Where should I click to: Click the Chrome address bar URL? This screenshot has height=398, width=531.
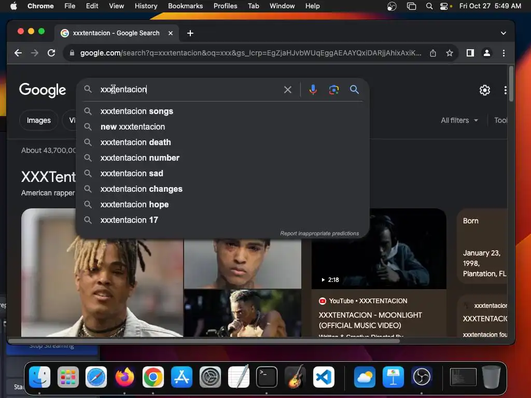coord(250,53)
